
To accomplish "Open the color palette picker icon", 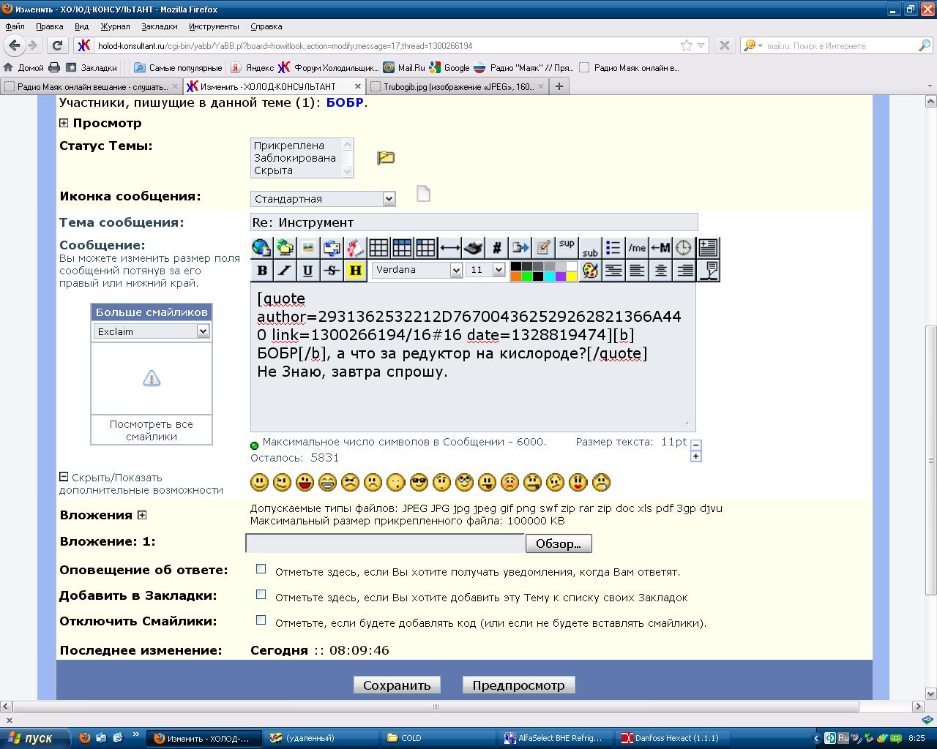I will coord(590,271).
